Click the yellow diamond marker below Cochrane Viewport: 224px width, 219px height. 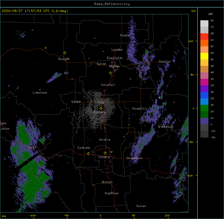(88, 153)
